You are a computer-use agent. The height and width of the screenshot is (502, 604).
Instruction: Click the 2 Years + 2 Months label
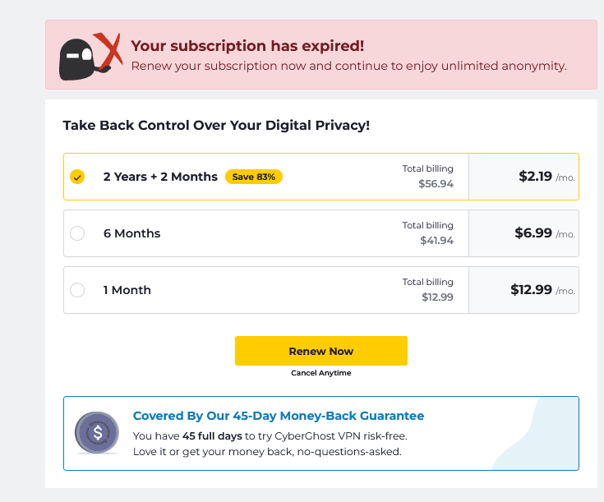(x=160, y=177)
